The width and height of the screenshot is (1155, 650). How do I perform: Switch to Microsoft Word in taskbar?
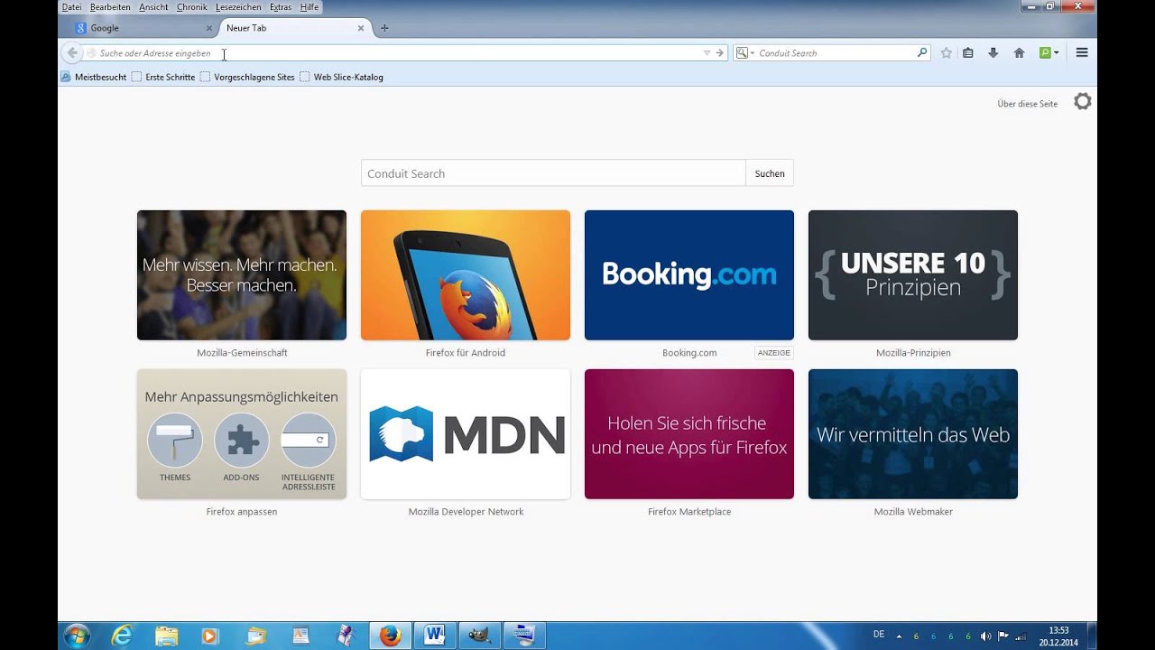tap(434, 636)
